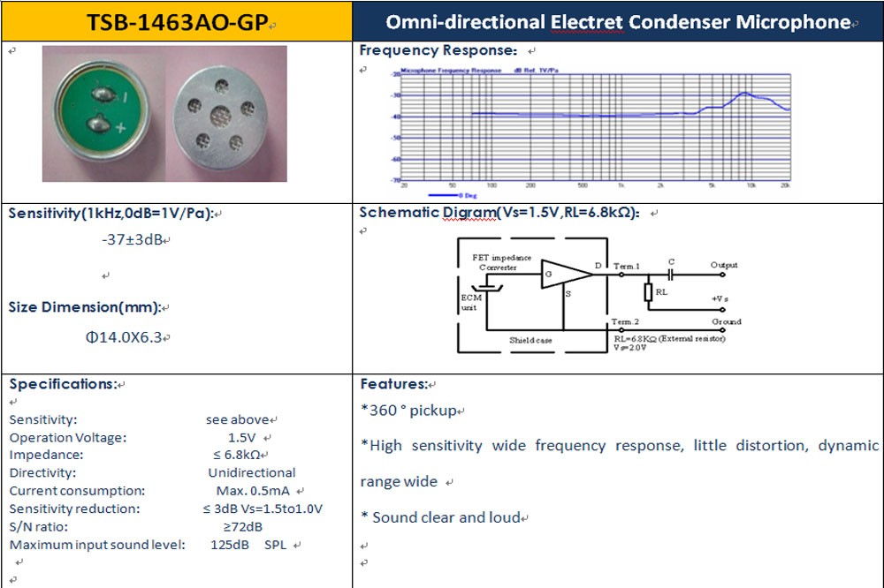Click the Sensitivity: specification label
This screenshot has height=588, width=884.
(x=42, y=419)
